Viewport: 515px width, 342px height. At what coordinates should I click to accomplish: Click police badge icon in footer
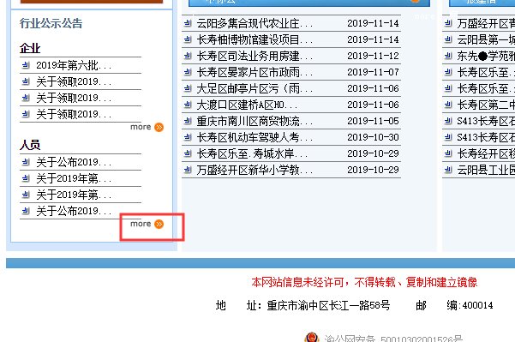tap(312, 338)
